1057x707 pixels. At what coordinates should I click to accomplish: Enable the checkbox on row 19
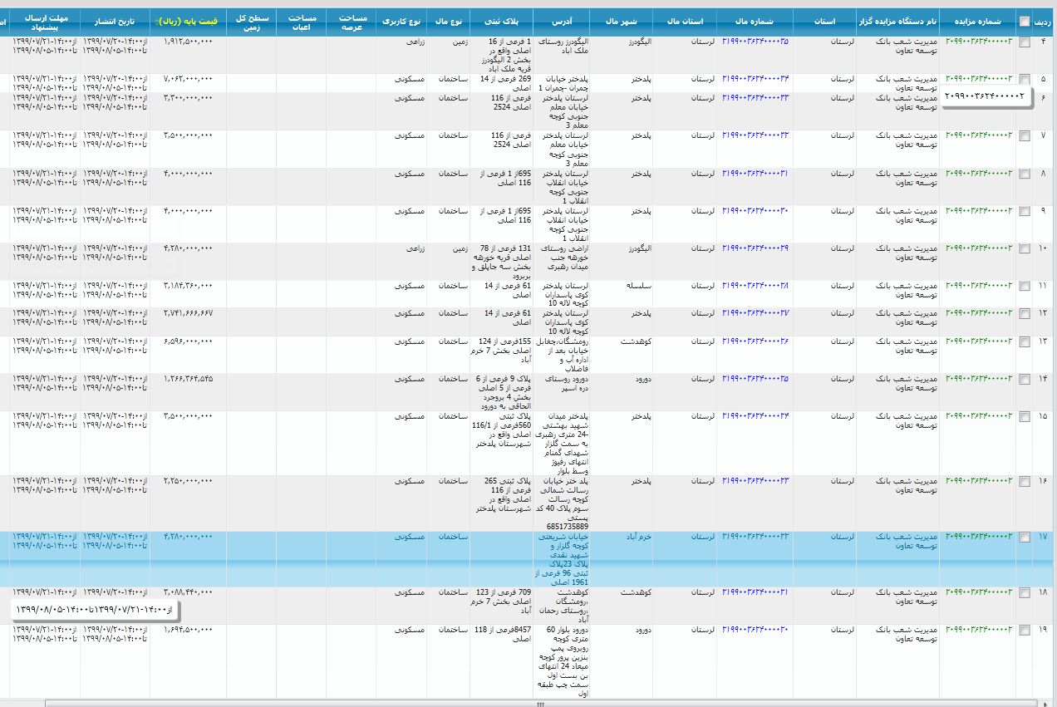(1024, 631)
